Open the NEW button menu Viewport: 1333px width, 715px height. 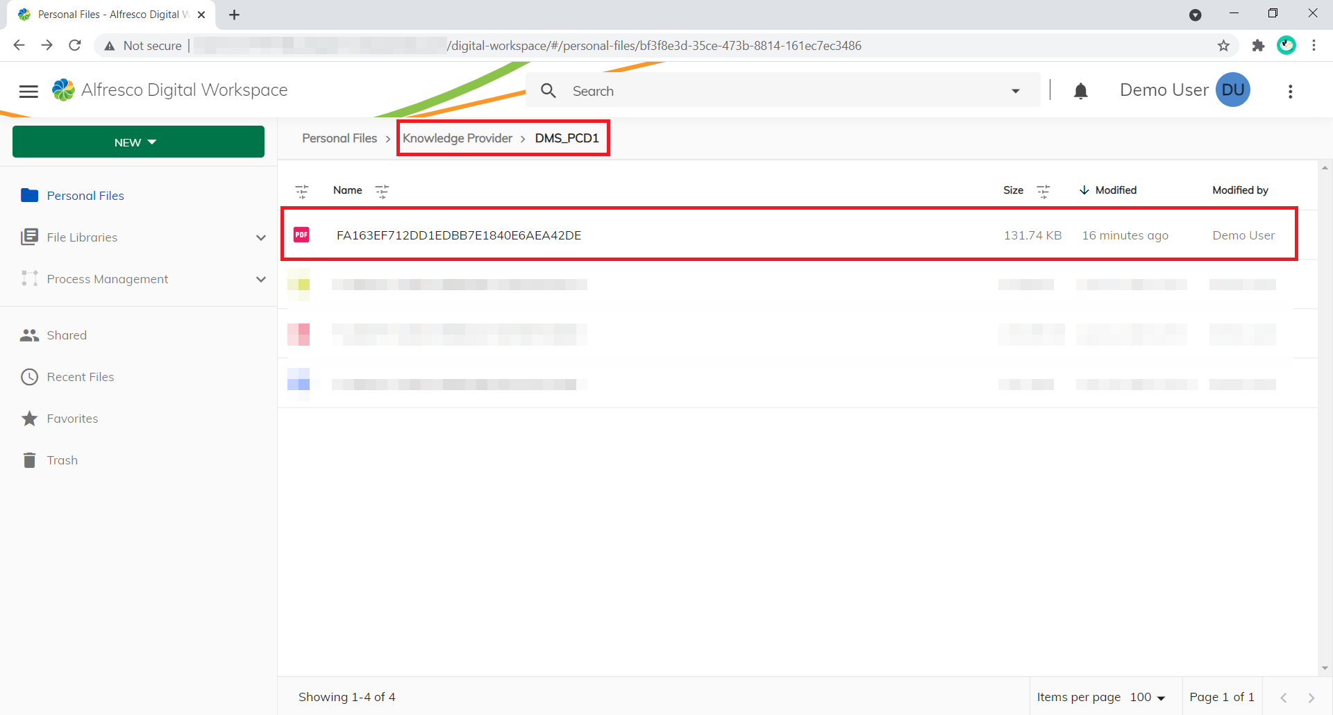138,142
